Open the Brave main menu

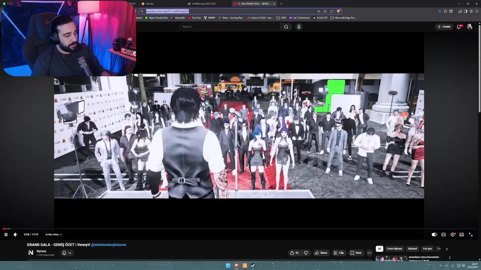point(476,11)
